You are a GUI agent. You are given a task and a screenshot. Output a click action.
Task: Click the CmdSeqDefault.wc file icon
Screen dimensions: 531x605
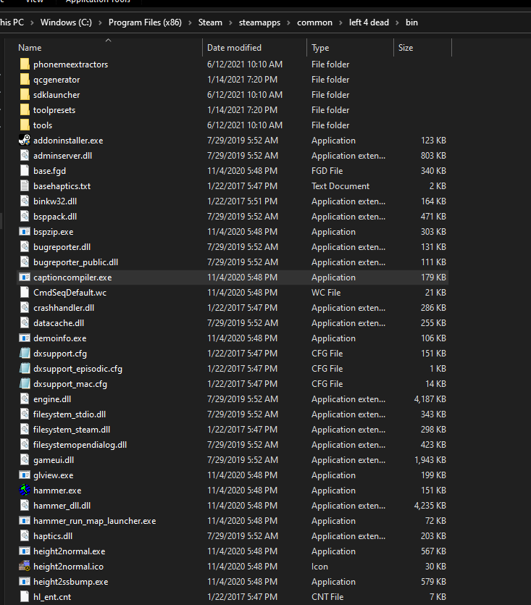(25, 293)
